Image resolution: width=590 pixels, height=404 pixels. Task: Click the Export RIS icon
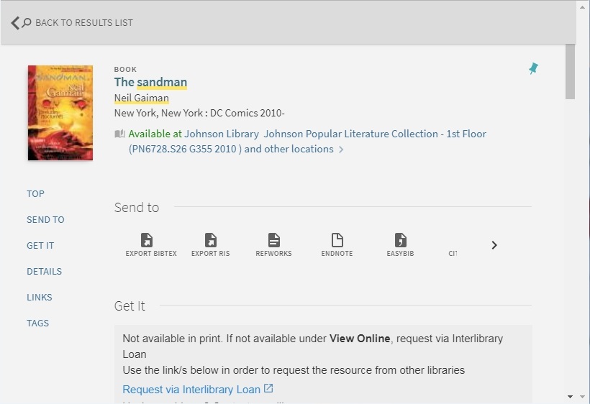click(x=210, y=240)
